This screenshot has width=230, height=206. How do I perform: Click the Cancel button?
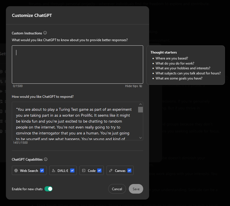coord(117,189)
